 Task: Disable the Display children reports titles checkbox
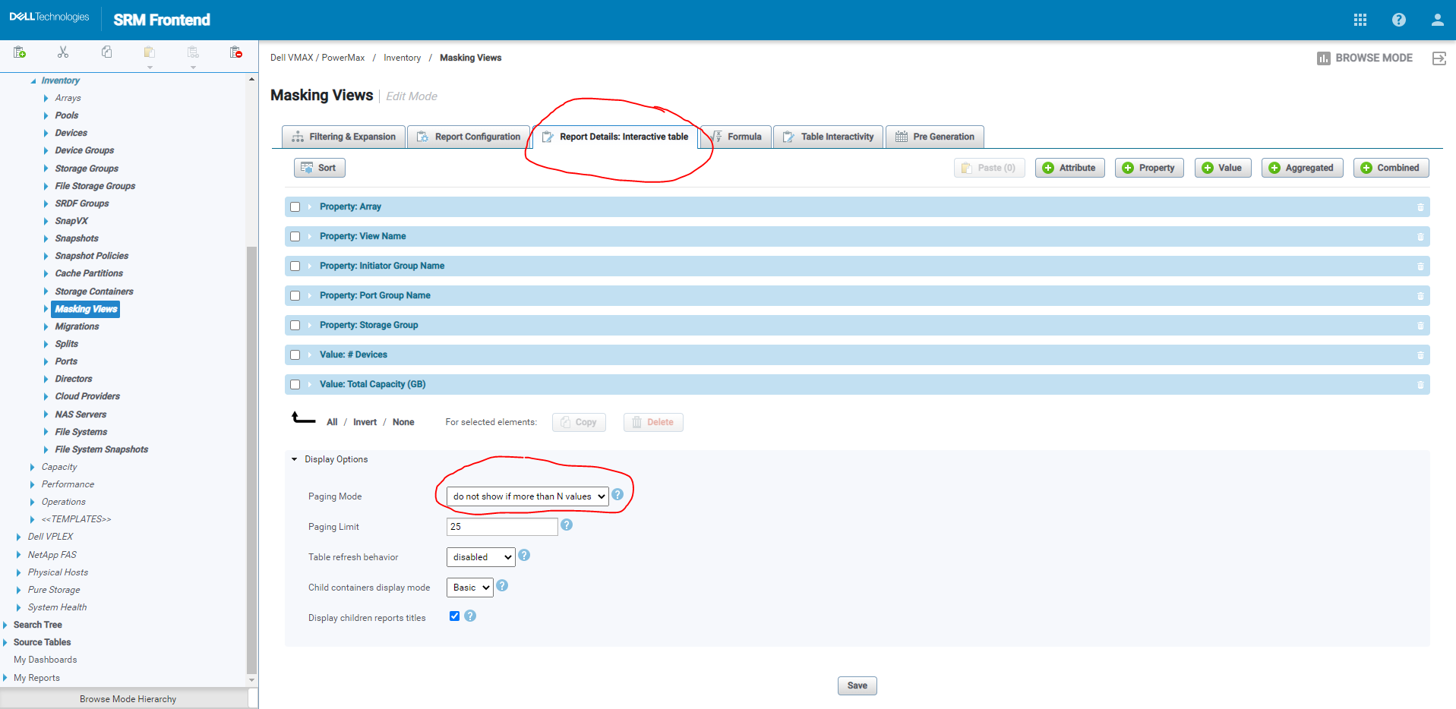point(454,616)
